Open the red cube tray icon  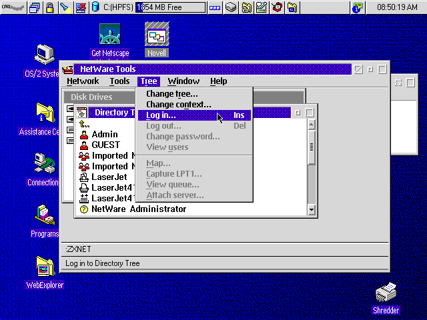click(277, 7)
